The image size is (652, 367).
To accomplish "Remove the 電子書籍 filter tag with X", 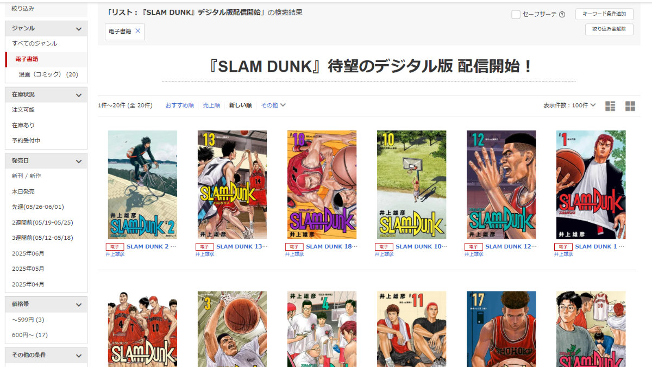I will pyautogui.click(x=137, y=31).
